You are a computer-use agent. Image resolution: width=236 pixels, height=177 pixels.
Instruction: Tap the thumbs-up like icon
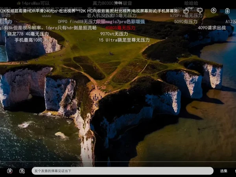[186, 11]
